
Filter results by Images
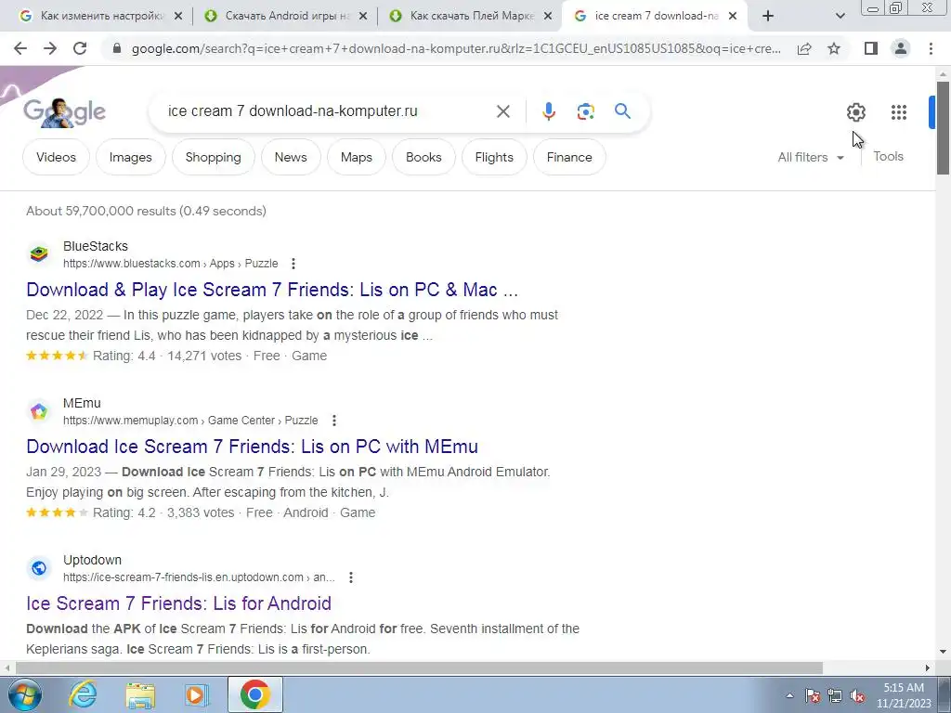[130, 157]
